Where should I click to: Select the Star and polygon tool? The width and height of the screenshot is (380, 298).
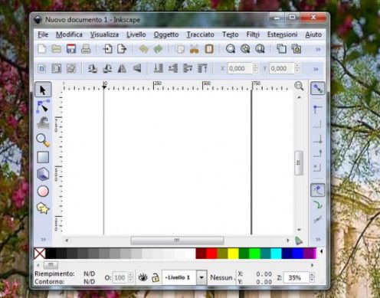(x=43, y=208)
